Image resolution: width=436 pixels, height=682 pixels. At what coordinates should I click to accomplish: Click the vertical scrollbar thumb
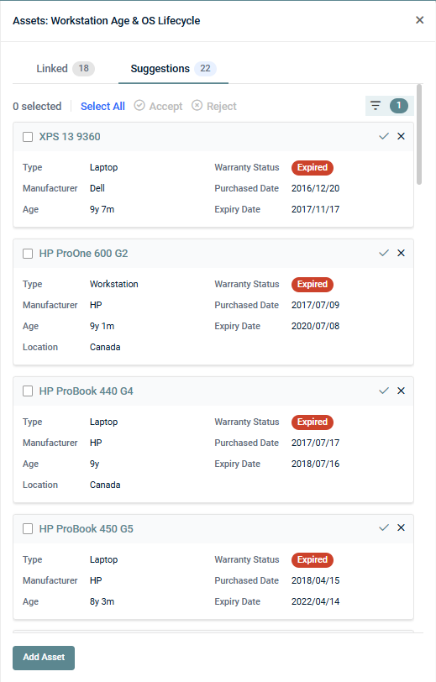[x=419, y=135]
